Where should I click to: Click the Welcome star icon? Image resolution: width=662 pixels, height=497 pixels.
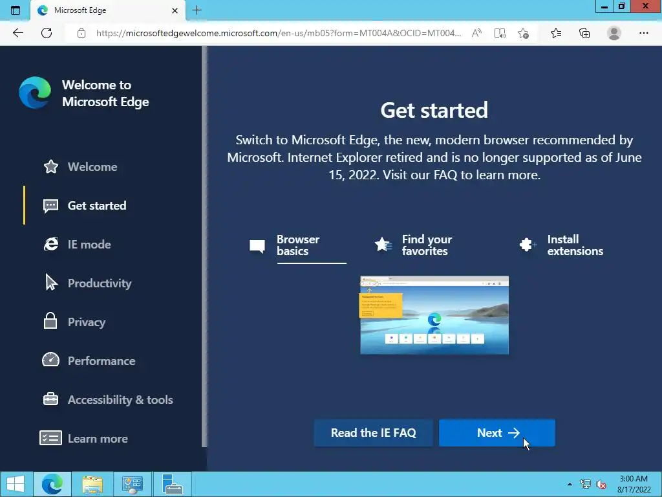tap(51, 166)
